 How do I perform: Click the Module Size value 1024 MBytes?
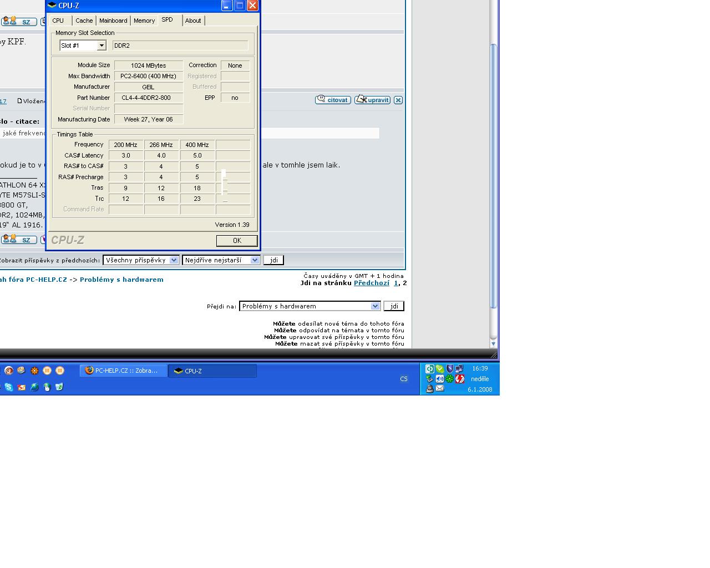pos(149,65)
